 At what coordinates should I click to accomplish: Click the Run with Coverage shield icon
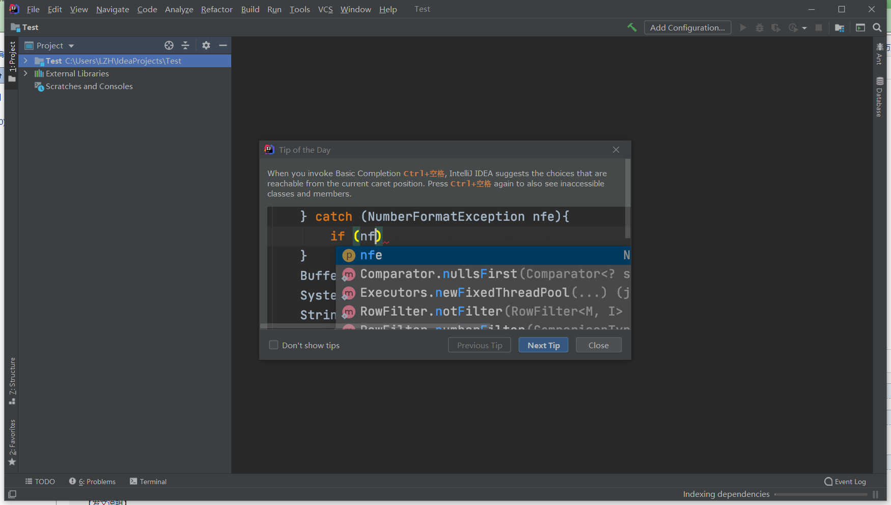tap(775, 27)
